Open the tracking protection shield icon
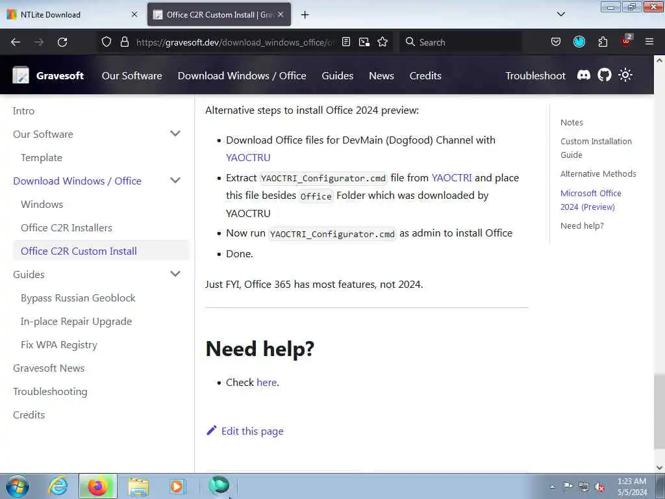Viewport: 665px width, 499px height. pyautogui.click(x=107, y=42)
